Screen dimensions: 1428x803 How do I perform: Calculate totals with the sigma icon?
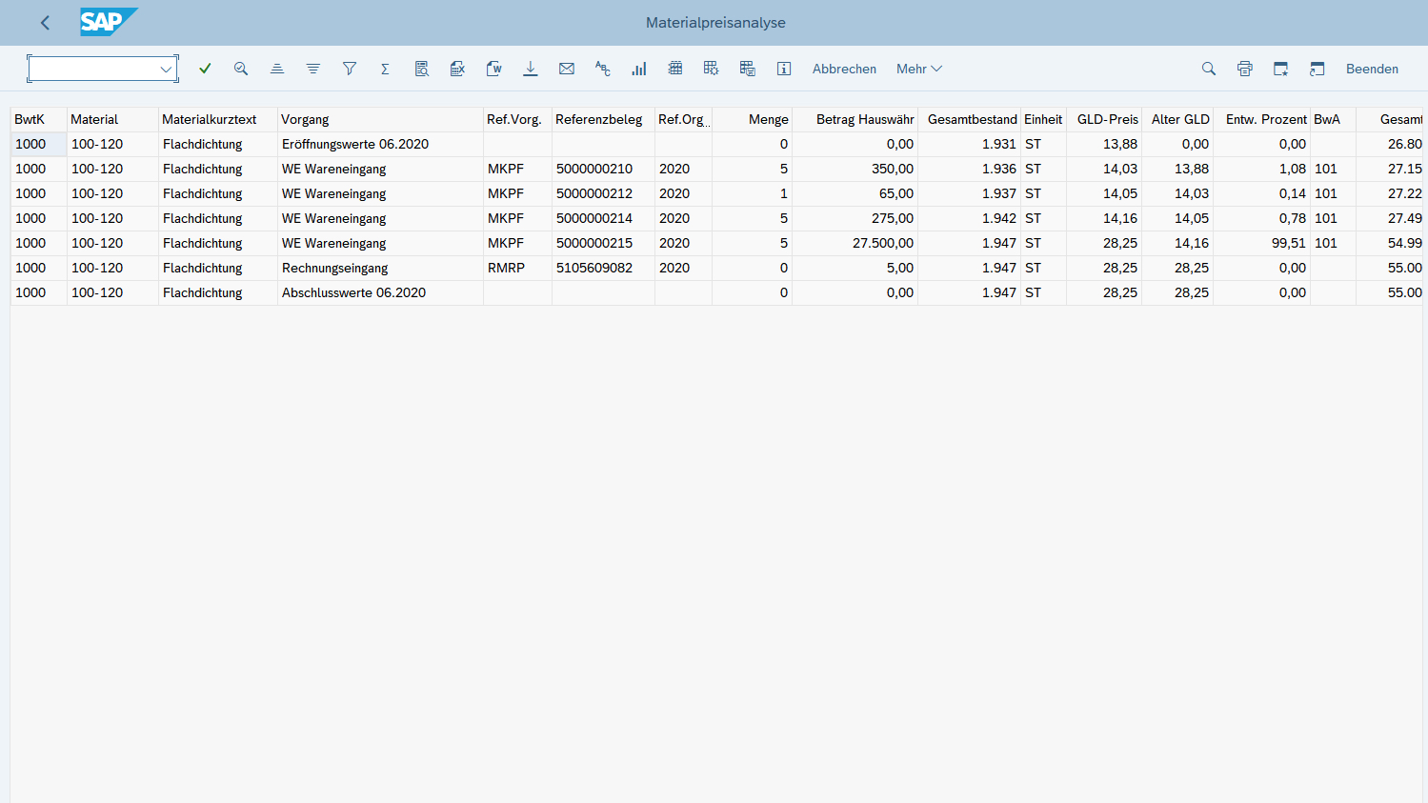coord(385,69)
